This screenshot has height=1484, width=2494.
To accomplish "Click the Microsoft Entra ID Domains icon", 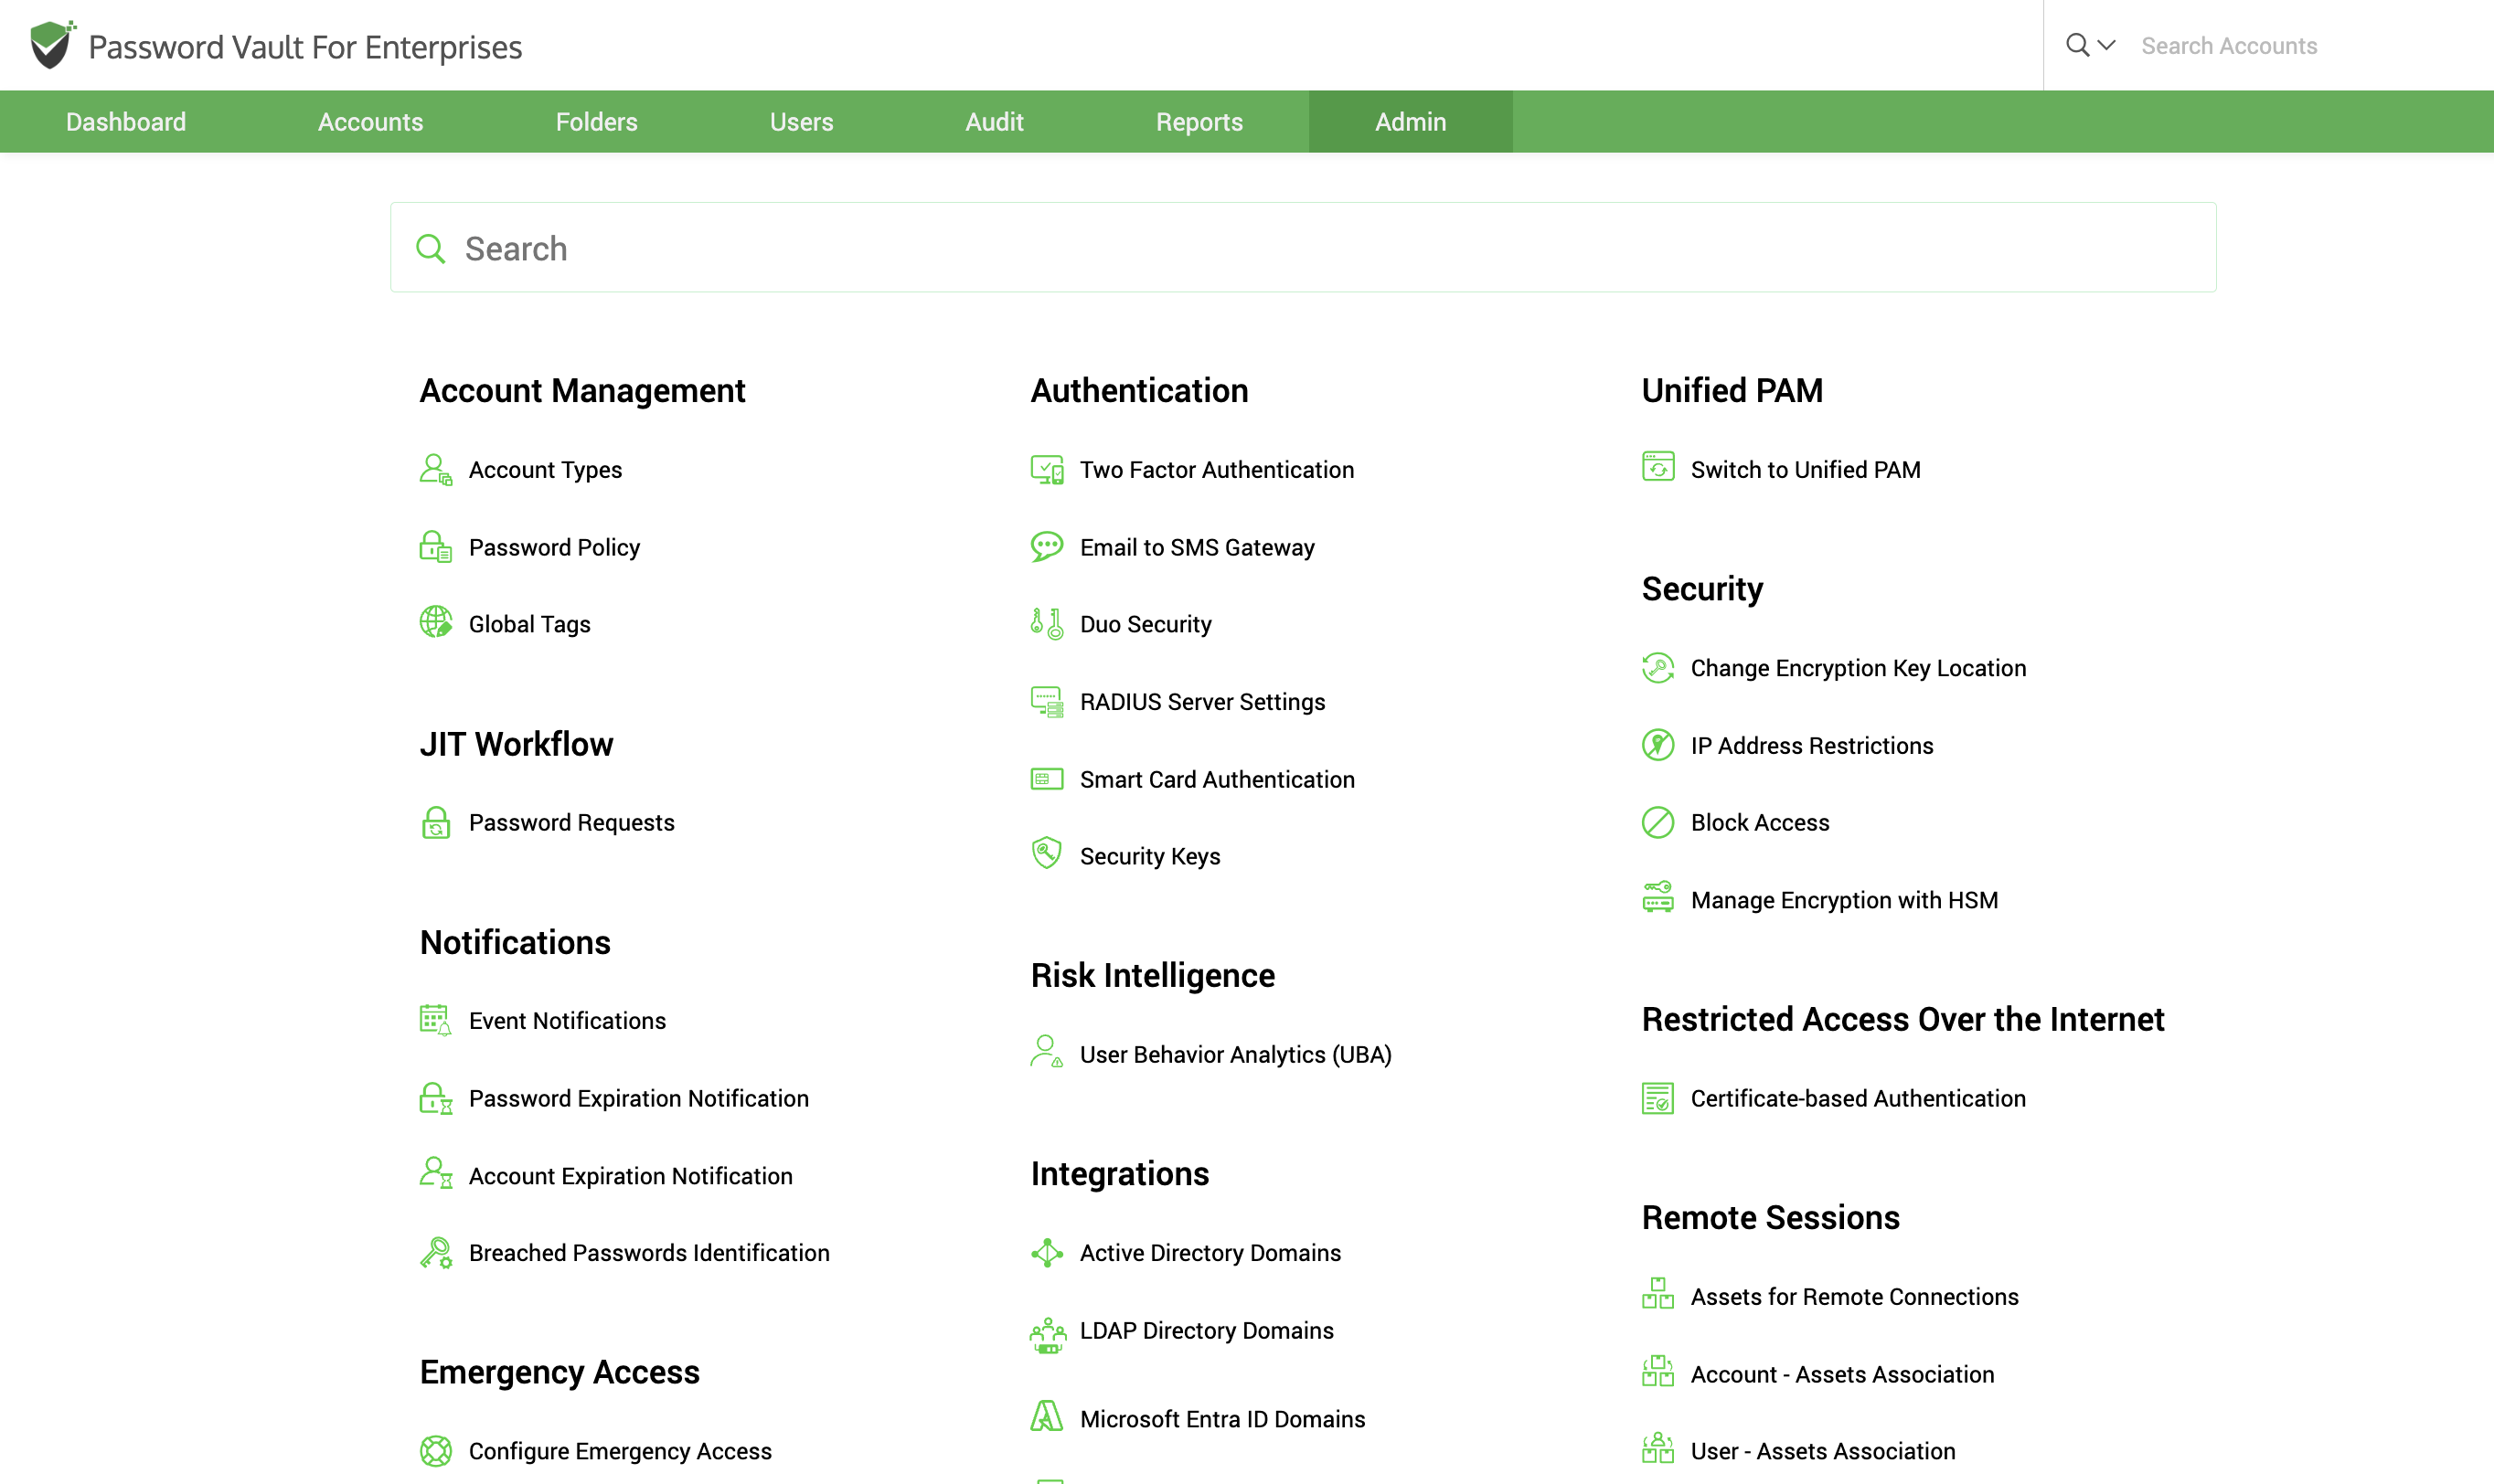I will [x=1047, y=1417].
